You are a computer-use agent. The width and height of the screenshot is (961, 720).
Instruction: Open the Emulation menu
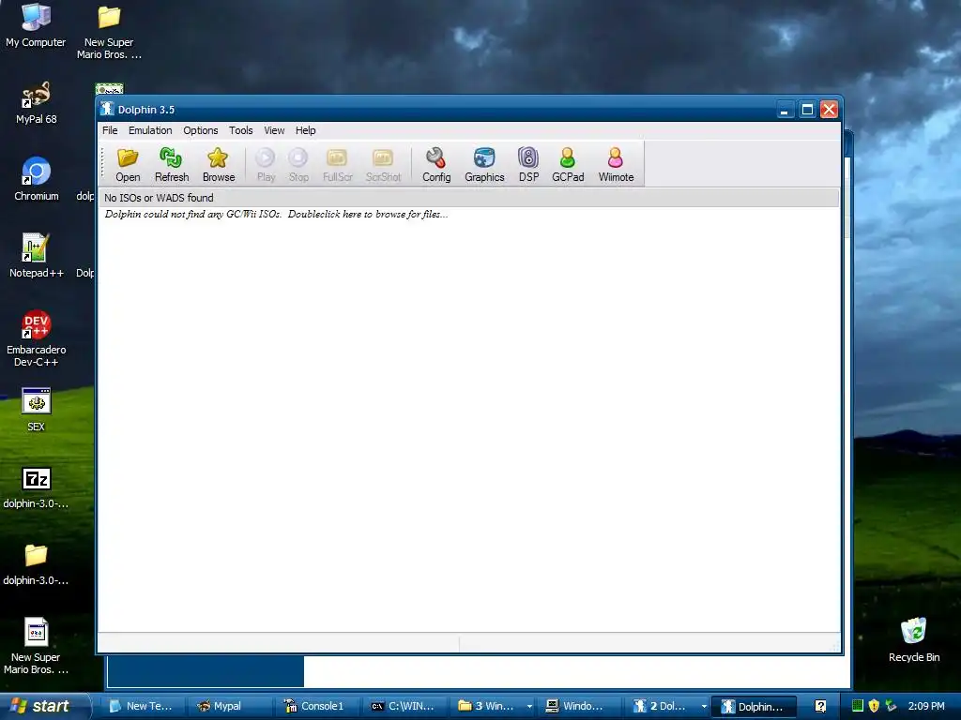pos(150,130)
